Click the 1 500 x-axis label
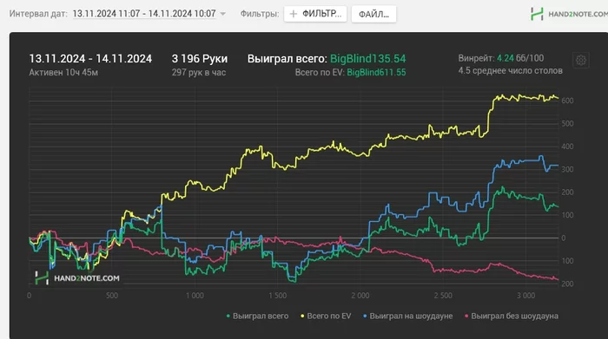Viewport: 608px width, 339px height. coord(278,296)
